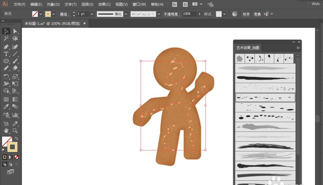Click the 不透明度 opacity link
323x185 pixels.
[x=172, y=14]
